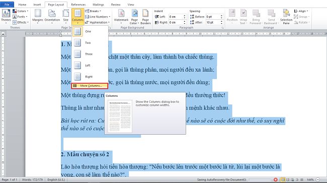Click the Spacing Before field
Image resolution: width=327 pixels, height=183 pixels.
(x=212, y=17)
